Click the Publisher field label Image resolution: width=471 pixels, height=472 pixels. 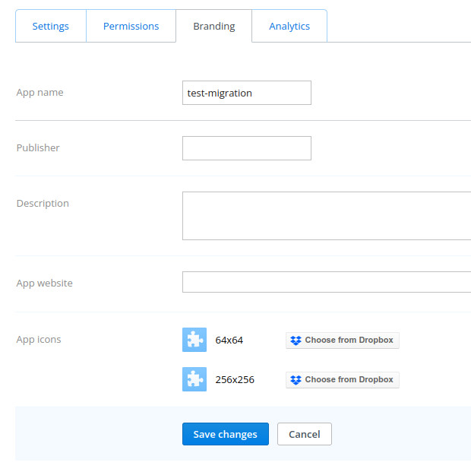coord(38,147)
